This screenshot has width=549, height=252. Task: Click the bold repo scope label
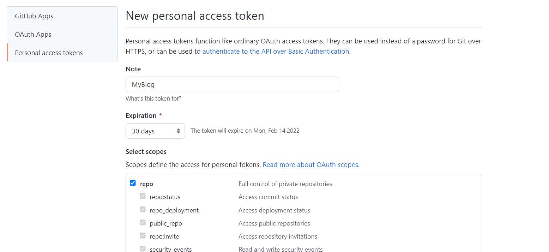click(x=146, y=184)
